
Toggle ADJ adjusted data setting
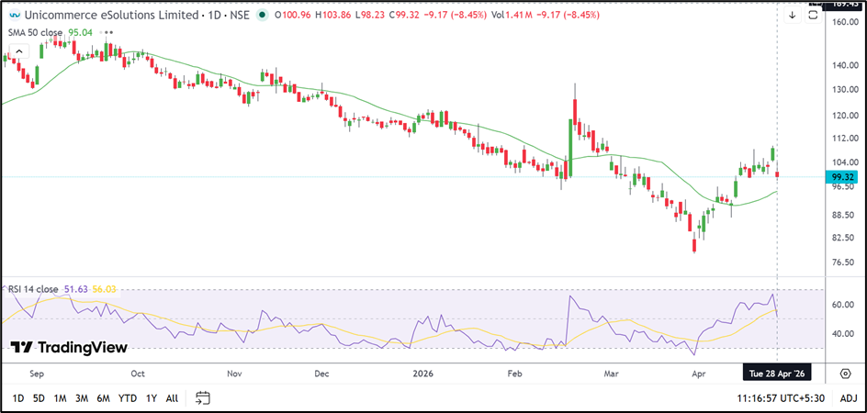[848, 397]
